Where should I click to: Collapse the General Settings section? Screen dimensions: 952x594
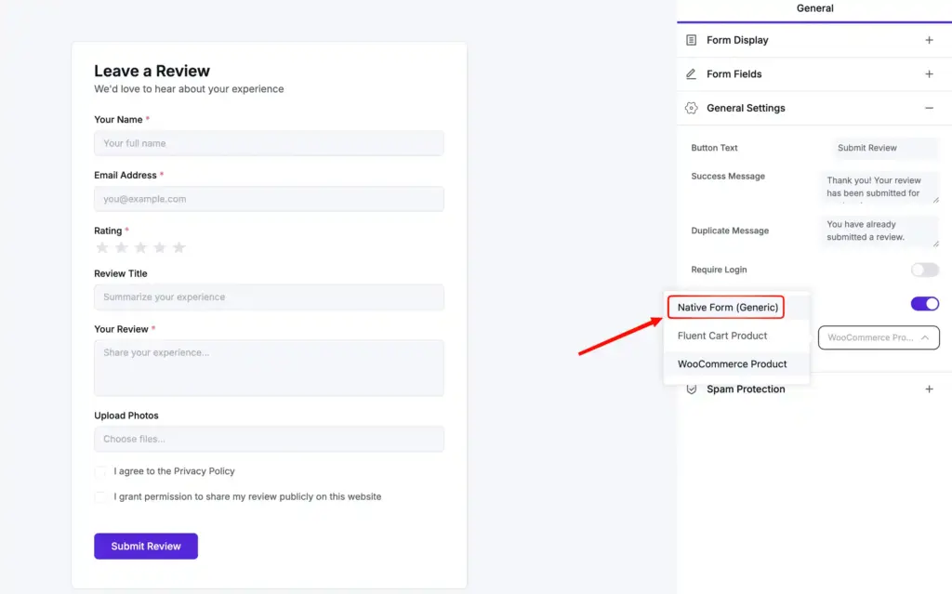[x=929, y=108]
